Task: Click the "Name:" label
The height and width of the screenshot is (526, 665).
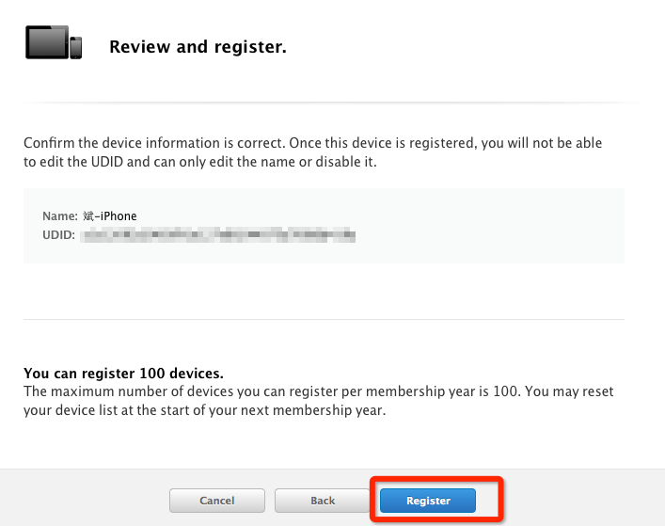Action: tap(59, 216)
